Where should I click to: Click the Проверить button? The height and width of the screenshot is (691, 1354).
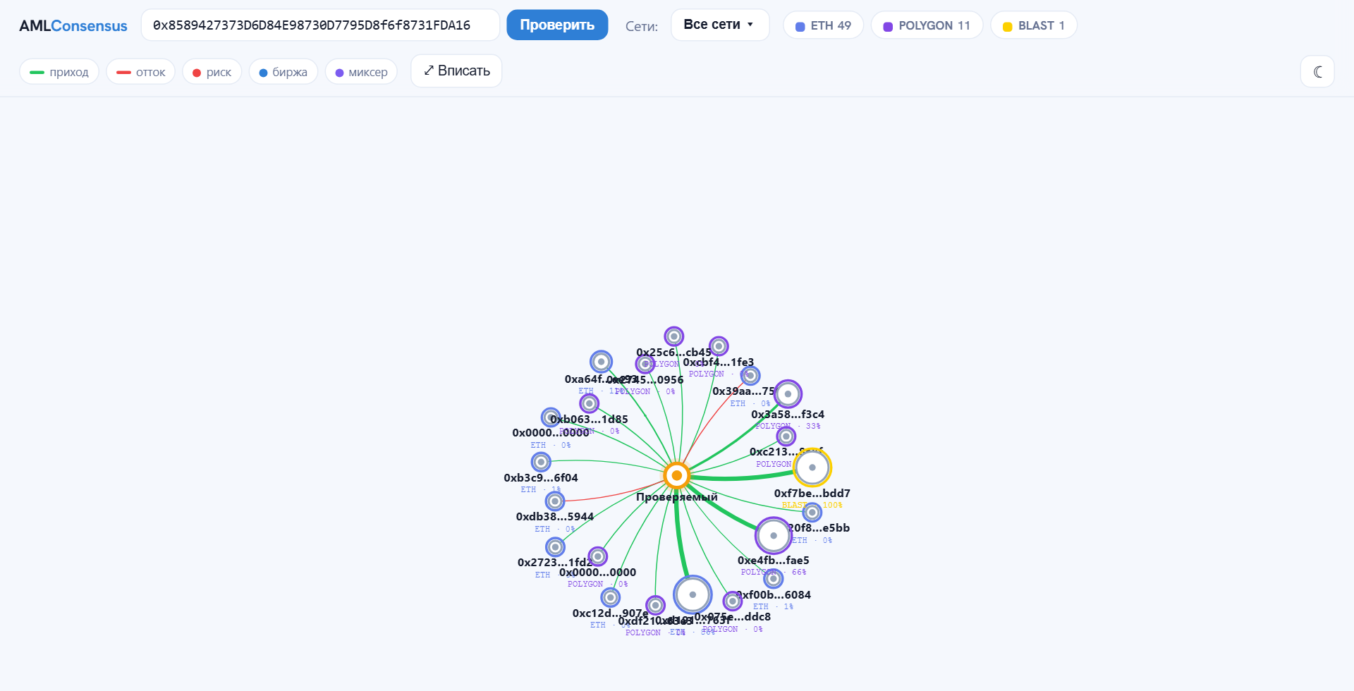coord(557,25)
